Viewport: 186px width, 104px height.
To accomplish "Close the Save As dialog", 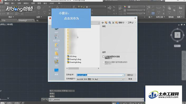I will tap(135, 18).
